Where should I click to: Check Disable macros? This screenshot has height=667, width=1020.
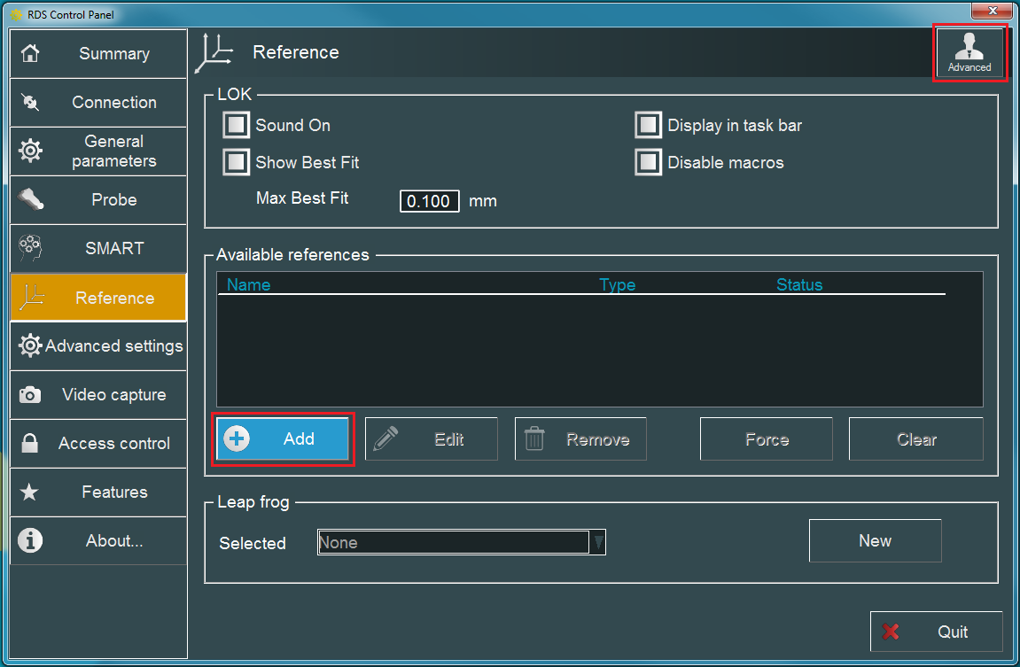(649, 161)
